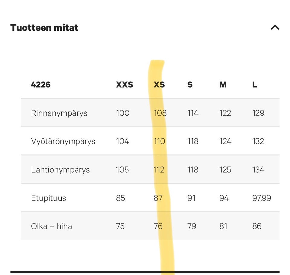Click the L Etupituus value 97,99
Viewport: 290px width, 275px height.
262,198
